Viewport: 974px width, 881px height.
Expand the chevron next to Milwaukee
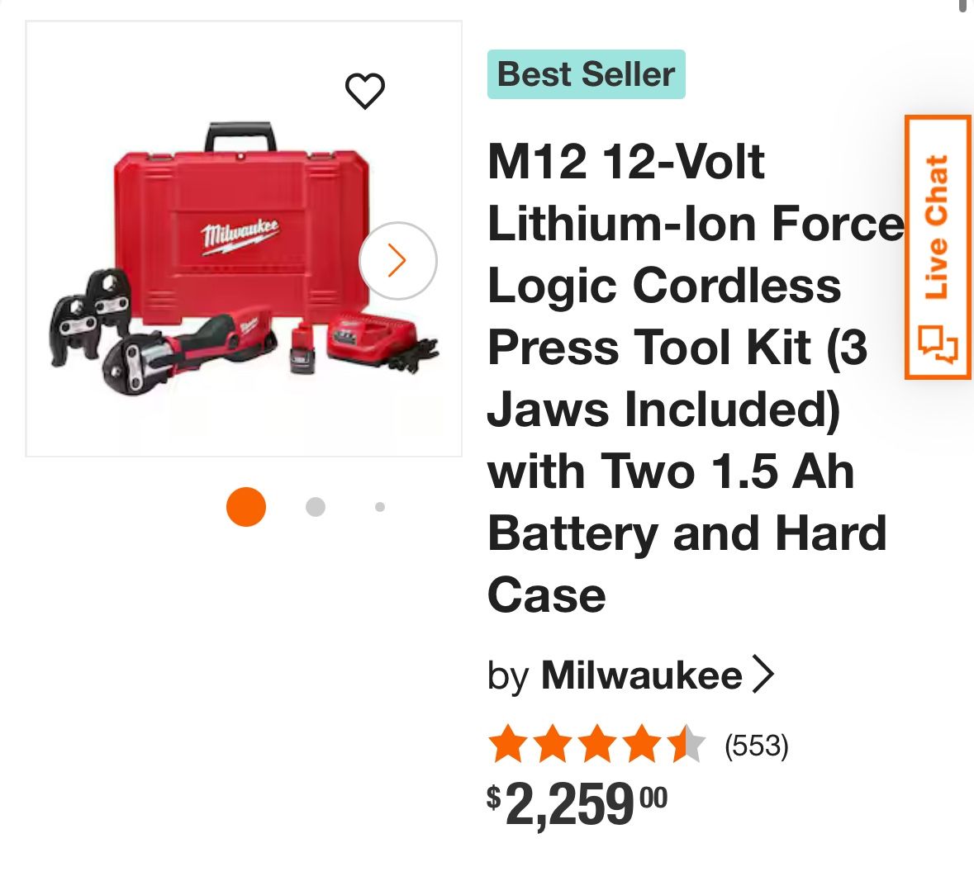(763, 675)
